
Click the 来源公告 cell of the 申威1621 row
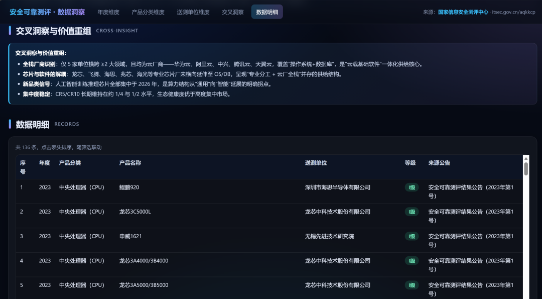(471, 241)
